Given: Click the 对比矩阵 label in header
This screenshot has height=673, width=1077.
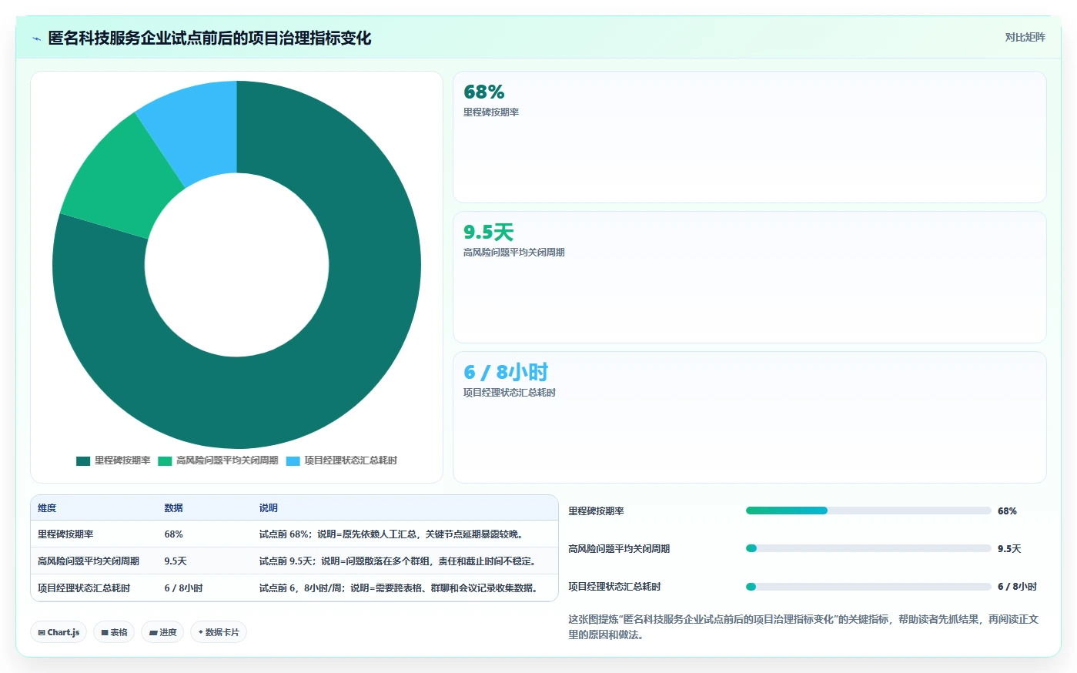Looking at the screenshot, I should [x=1025, y=37].
